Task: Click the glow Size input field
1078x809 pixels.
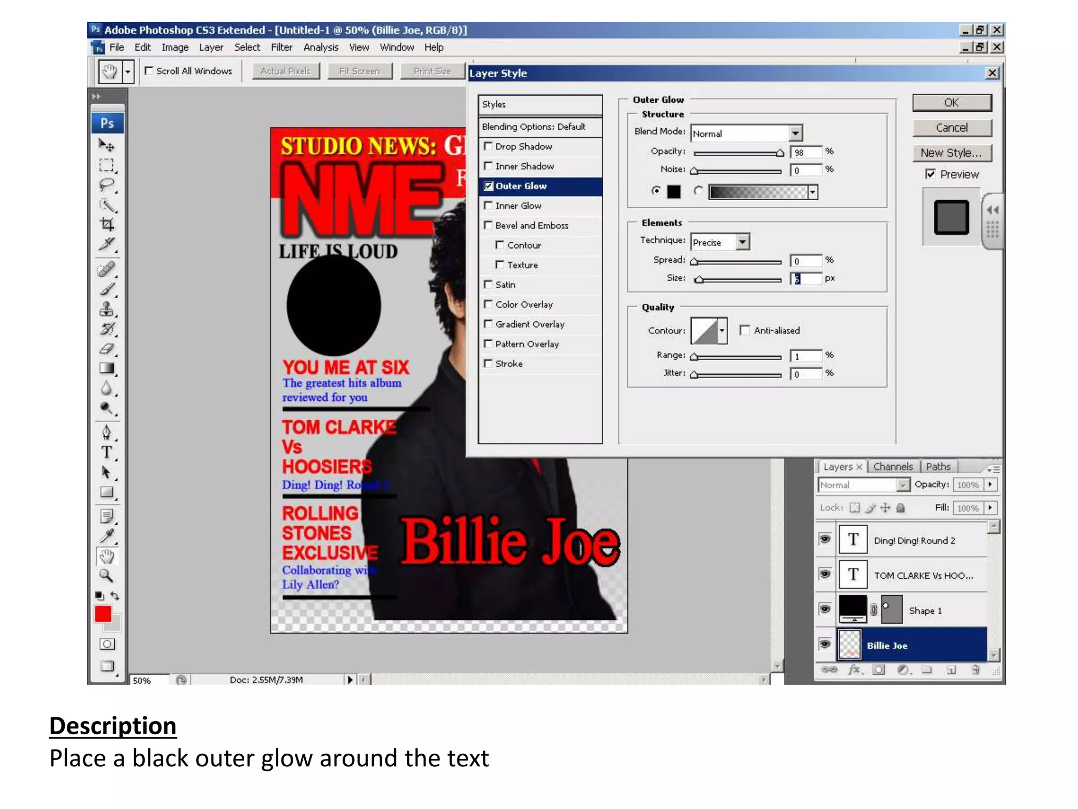Action: click(x=805, y=279)
